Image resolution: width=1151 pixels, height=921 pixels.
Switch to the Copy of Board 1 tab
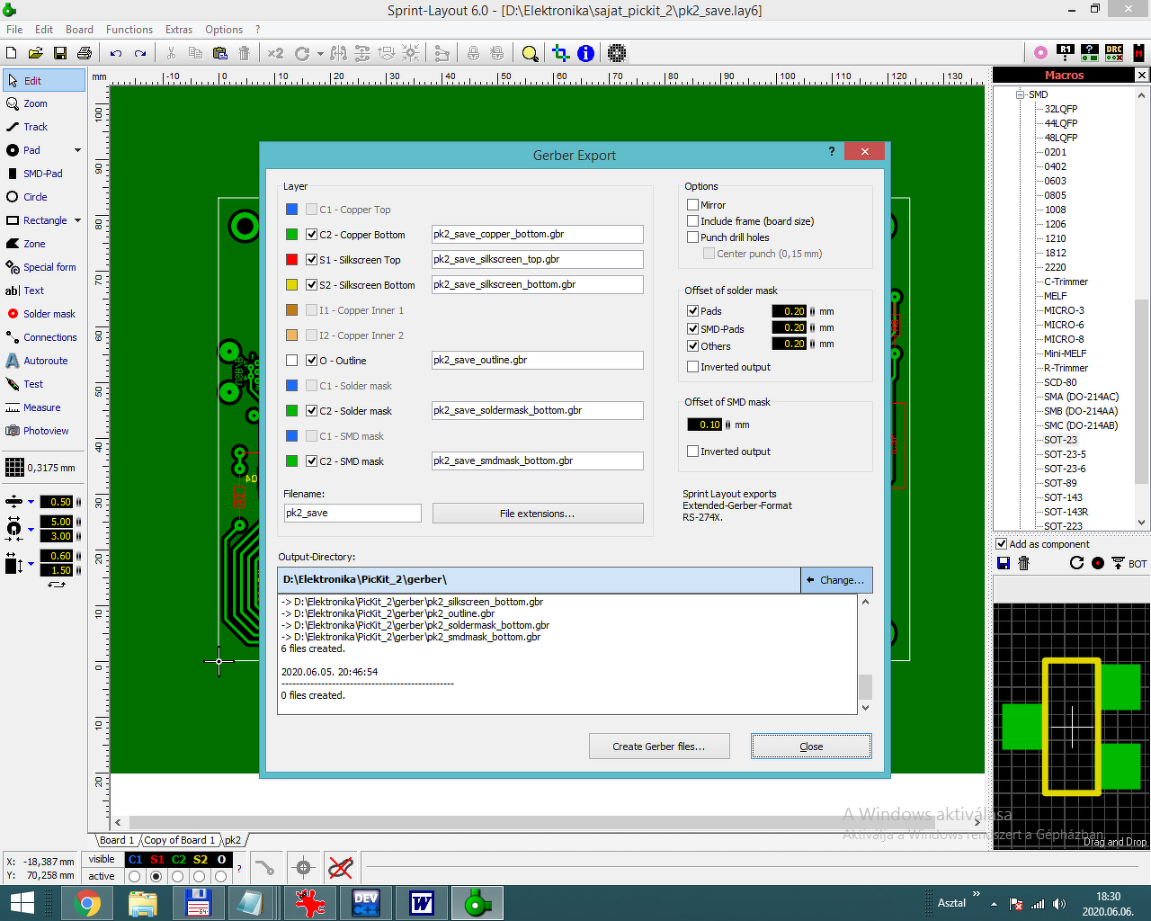point(180,840)
